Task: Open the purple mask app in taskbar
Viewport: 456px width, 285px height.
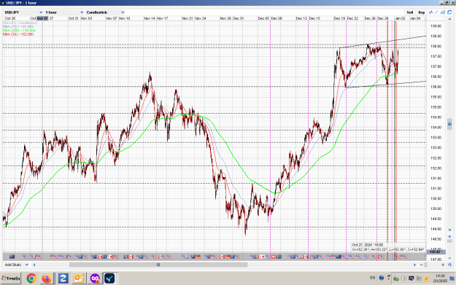Action: [95, 278]
